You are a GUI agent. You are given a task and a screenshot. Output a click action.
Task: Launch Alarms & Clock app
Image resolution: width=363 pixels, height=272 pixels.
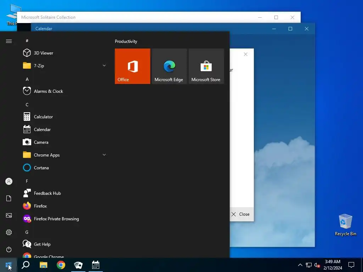click(65, 91)
